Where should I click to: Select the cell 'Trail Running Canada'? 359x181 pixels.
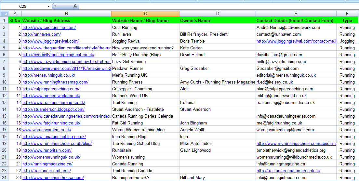pyautogui.click(x=145, y=171)
